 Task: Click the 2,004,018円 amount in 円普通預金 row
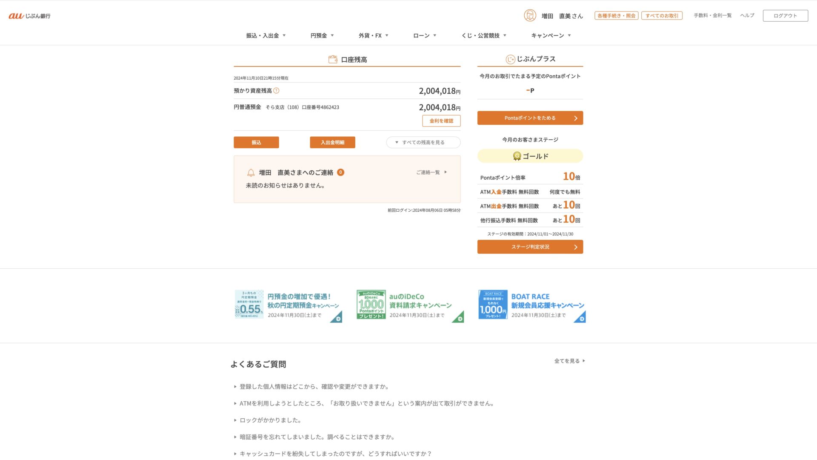coord(440,107)
